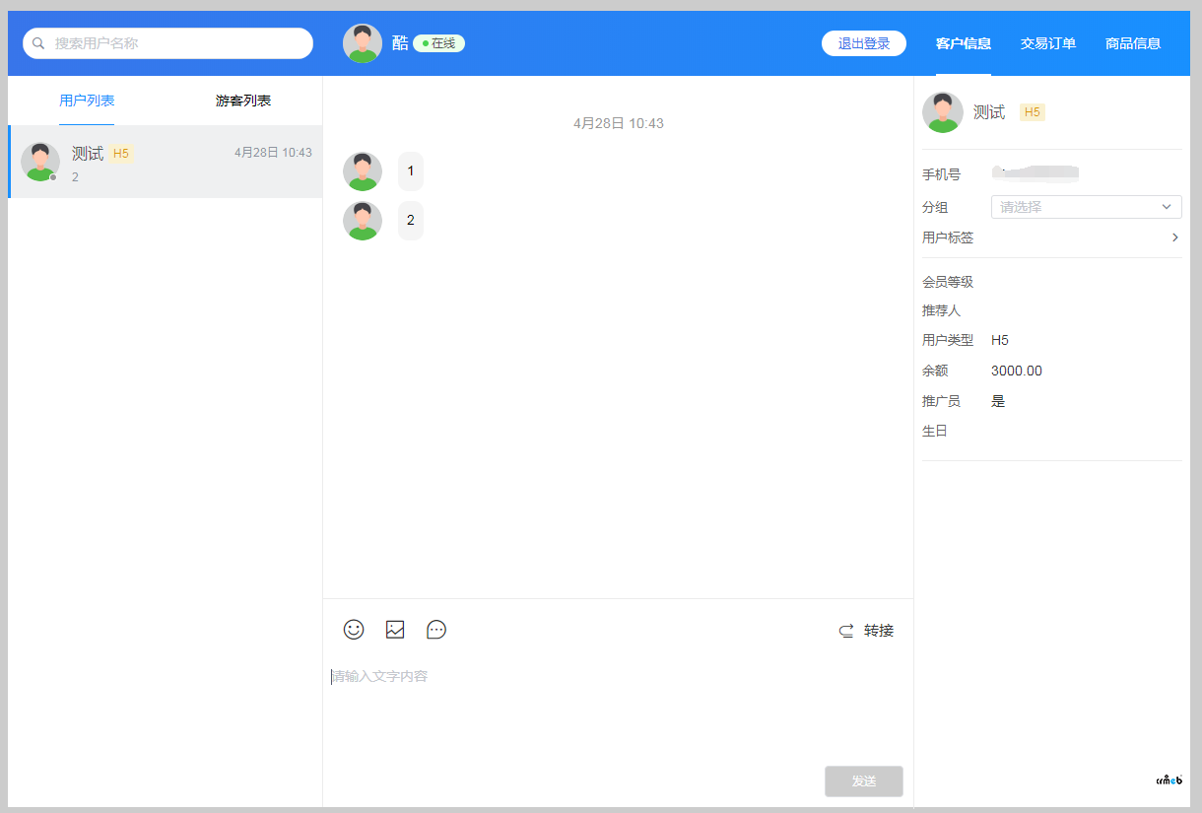1202x813 pixels.
Task: Click the avatar beside message 2
Action: 363,221
